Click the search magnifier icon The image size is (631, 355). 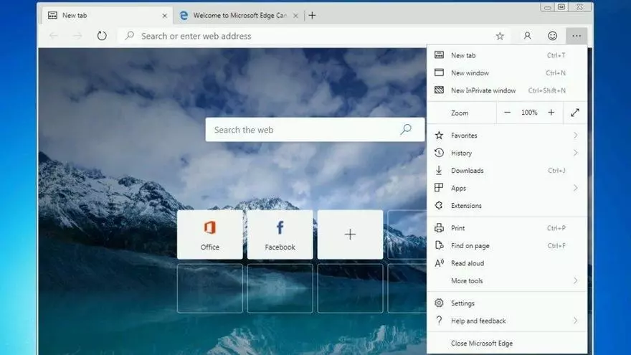click(406, 130)
